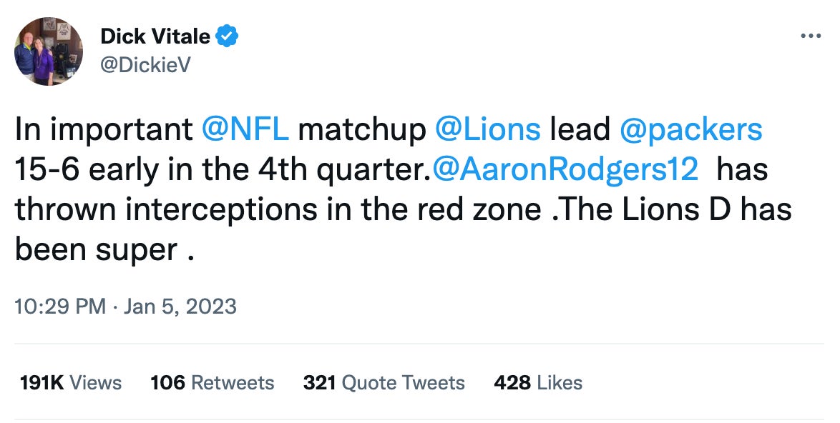Image resolution: width=840 pixels, height=423 pixels.
Task: Show the 106 Retweets list
Action: tap(212, 383)
